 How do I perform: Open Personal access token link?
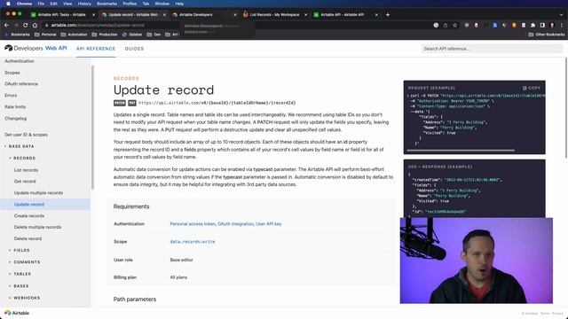pos(193,224)
